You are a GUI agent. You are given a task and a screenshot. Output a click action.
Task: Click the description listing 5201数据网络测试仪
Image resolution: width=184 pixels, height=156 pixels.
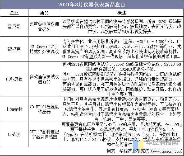tap(122, 79)
